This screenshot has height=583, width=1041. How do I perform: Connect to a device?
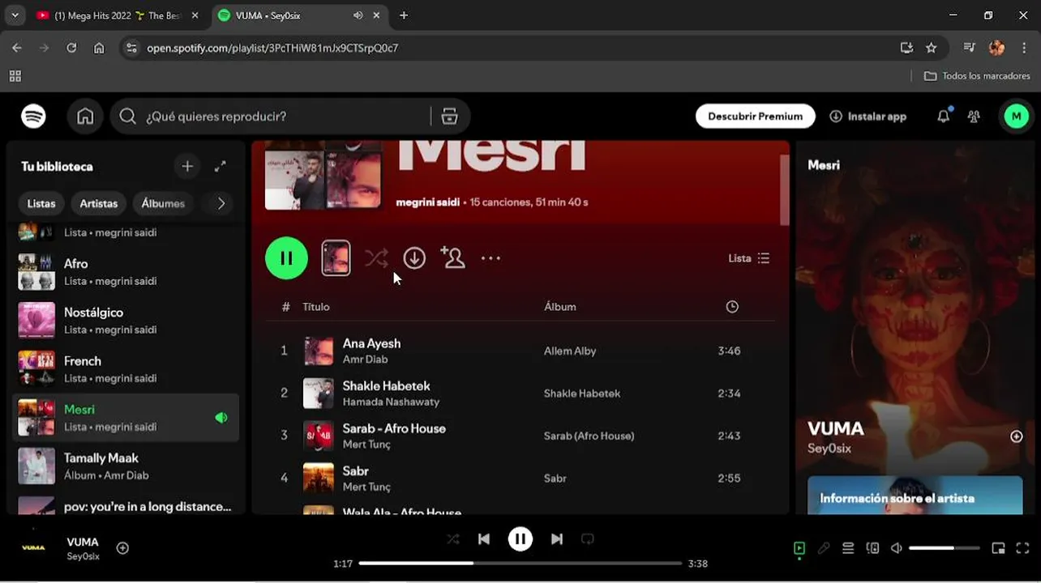coord(872,548)
